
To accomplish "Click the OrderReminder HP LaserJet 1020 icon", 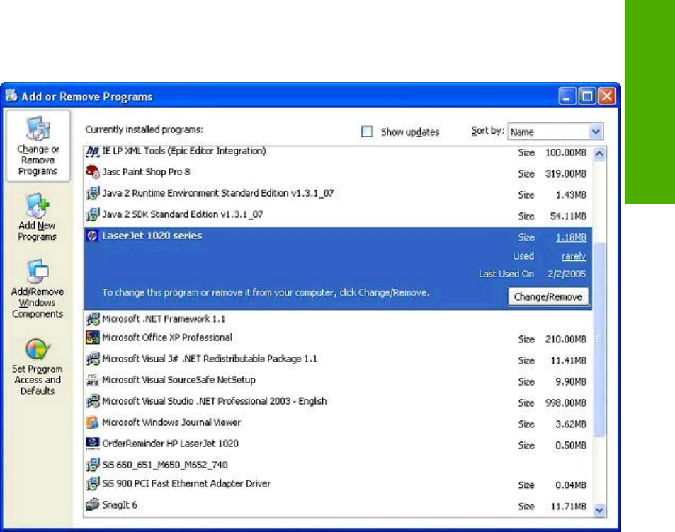I will point(93,444).
